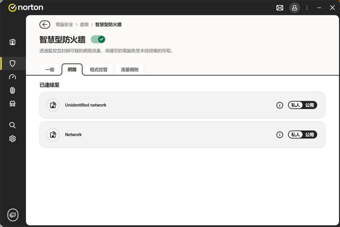Turn off the 智慧型防火牆 toggle switch
340x227 pixels.
[98, 39]
